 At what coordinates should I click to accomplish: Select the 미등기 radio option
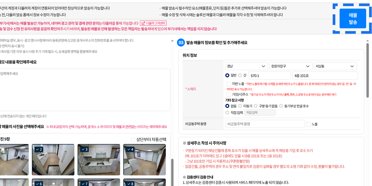click(240, 106)
